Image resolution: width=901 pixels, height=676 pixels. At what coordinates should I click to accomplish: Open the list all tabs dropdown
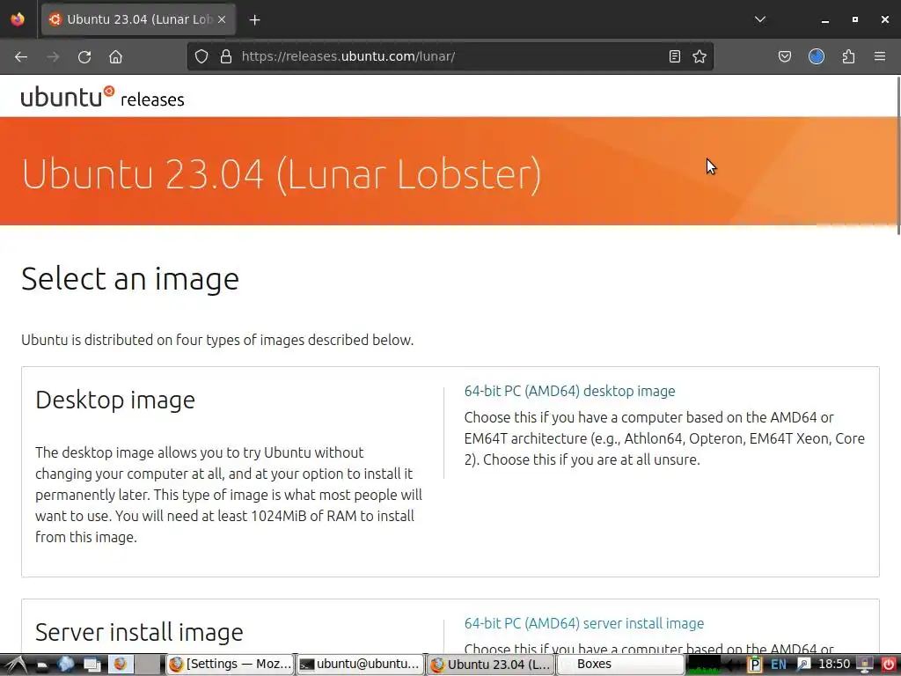tap(760, 19)
